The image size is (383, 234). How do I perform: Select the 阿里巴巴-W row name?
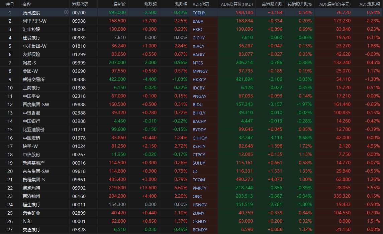click(x=34, y=21)
